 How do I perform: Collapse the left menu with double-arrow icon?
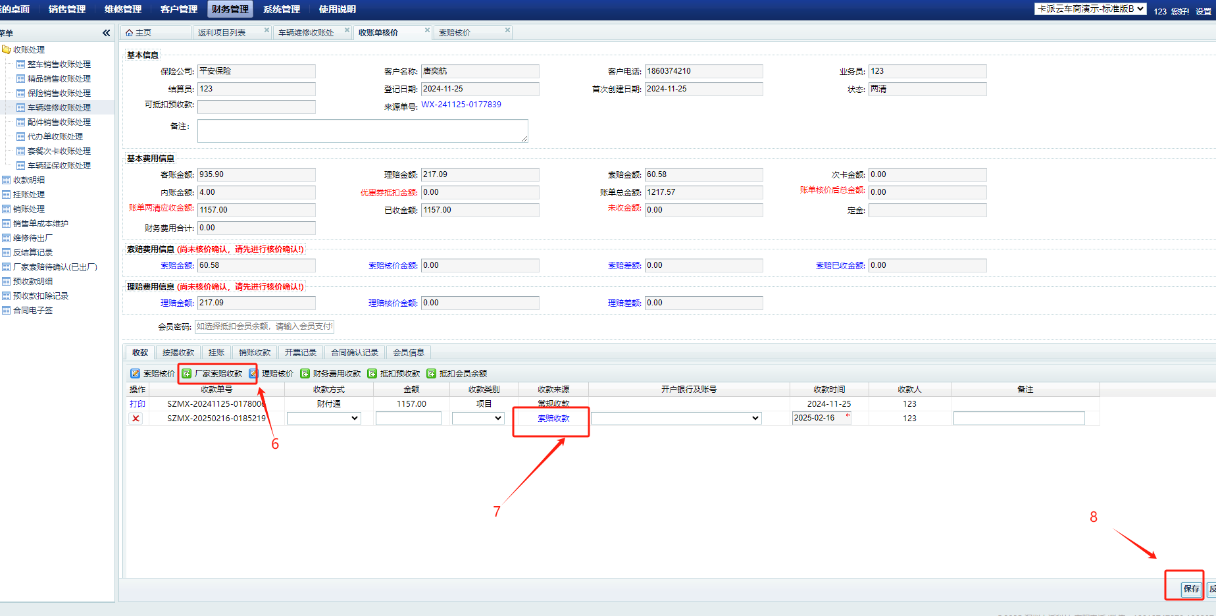107,33
